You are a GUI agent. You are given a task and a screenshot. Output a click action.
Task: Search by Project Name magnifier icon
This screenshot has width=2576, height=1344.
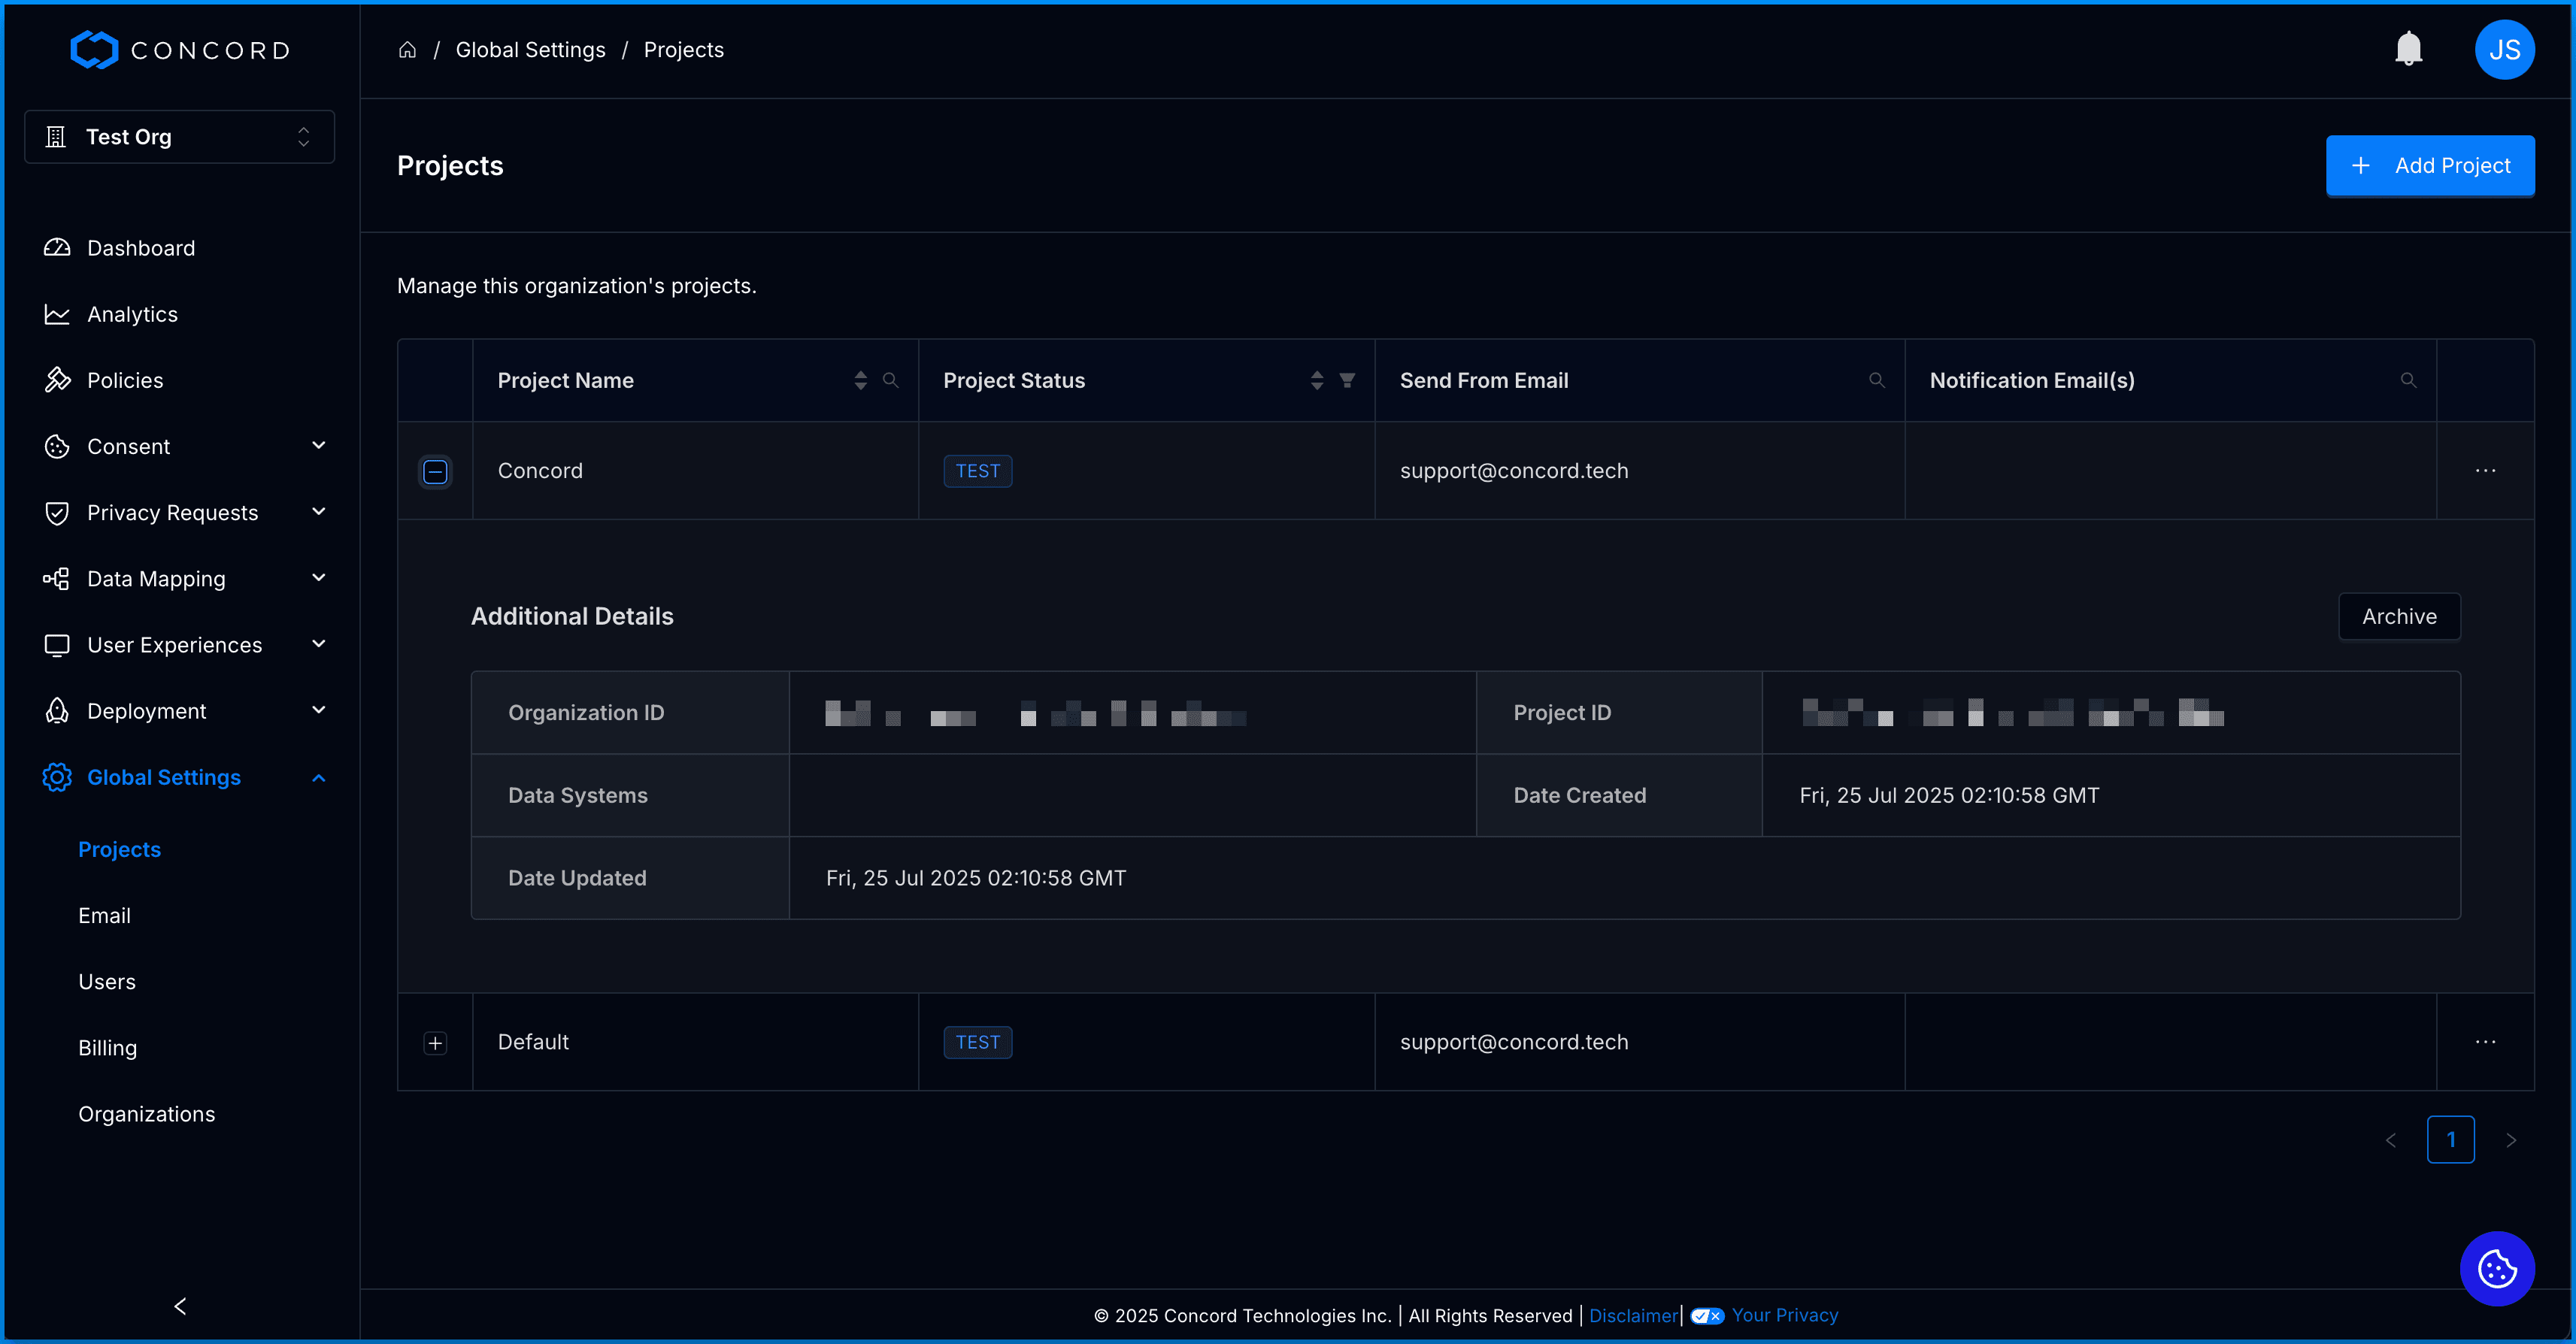coord(890,380)
